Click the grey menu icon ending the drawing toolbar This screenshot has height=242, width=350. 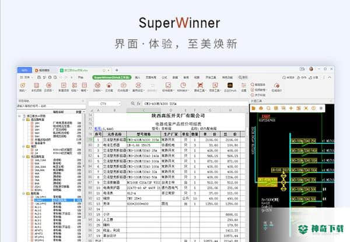(321, 108)
